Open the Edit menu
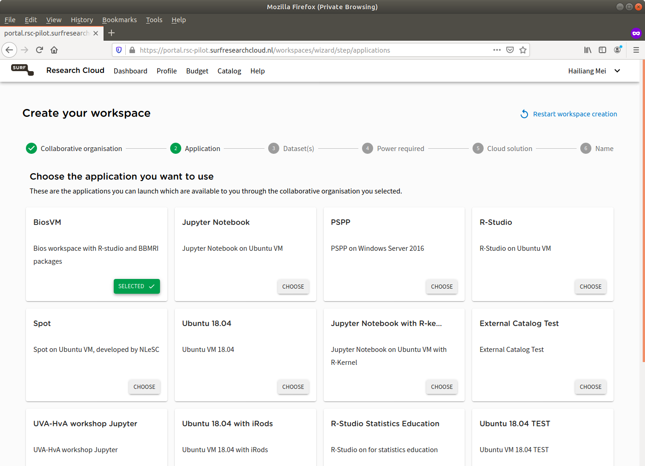 31,20
